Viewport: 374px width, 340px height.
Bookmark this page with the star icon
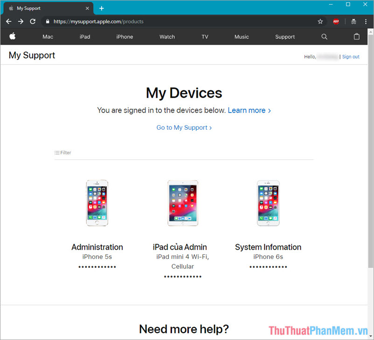click(x=320, y=21)
